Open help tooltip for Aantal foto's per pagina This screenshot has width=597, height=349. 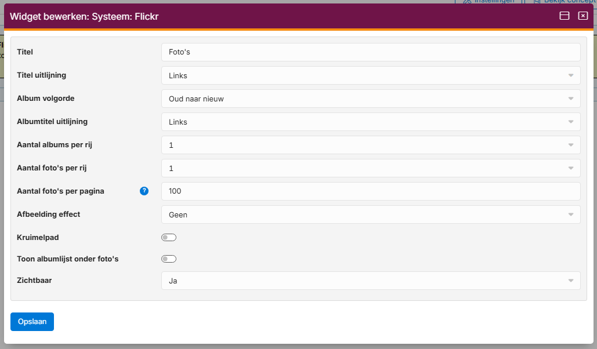[144, 191]
